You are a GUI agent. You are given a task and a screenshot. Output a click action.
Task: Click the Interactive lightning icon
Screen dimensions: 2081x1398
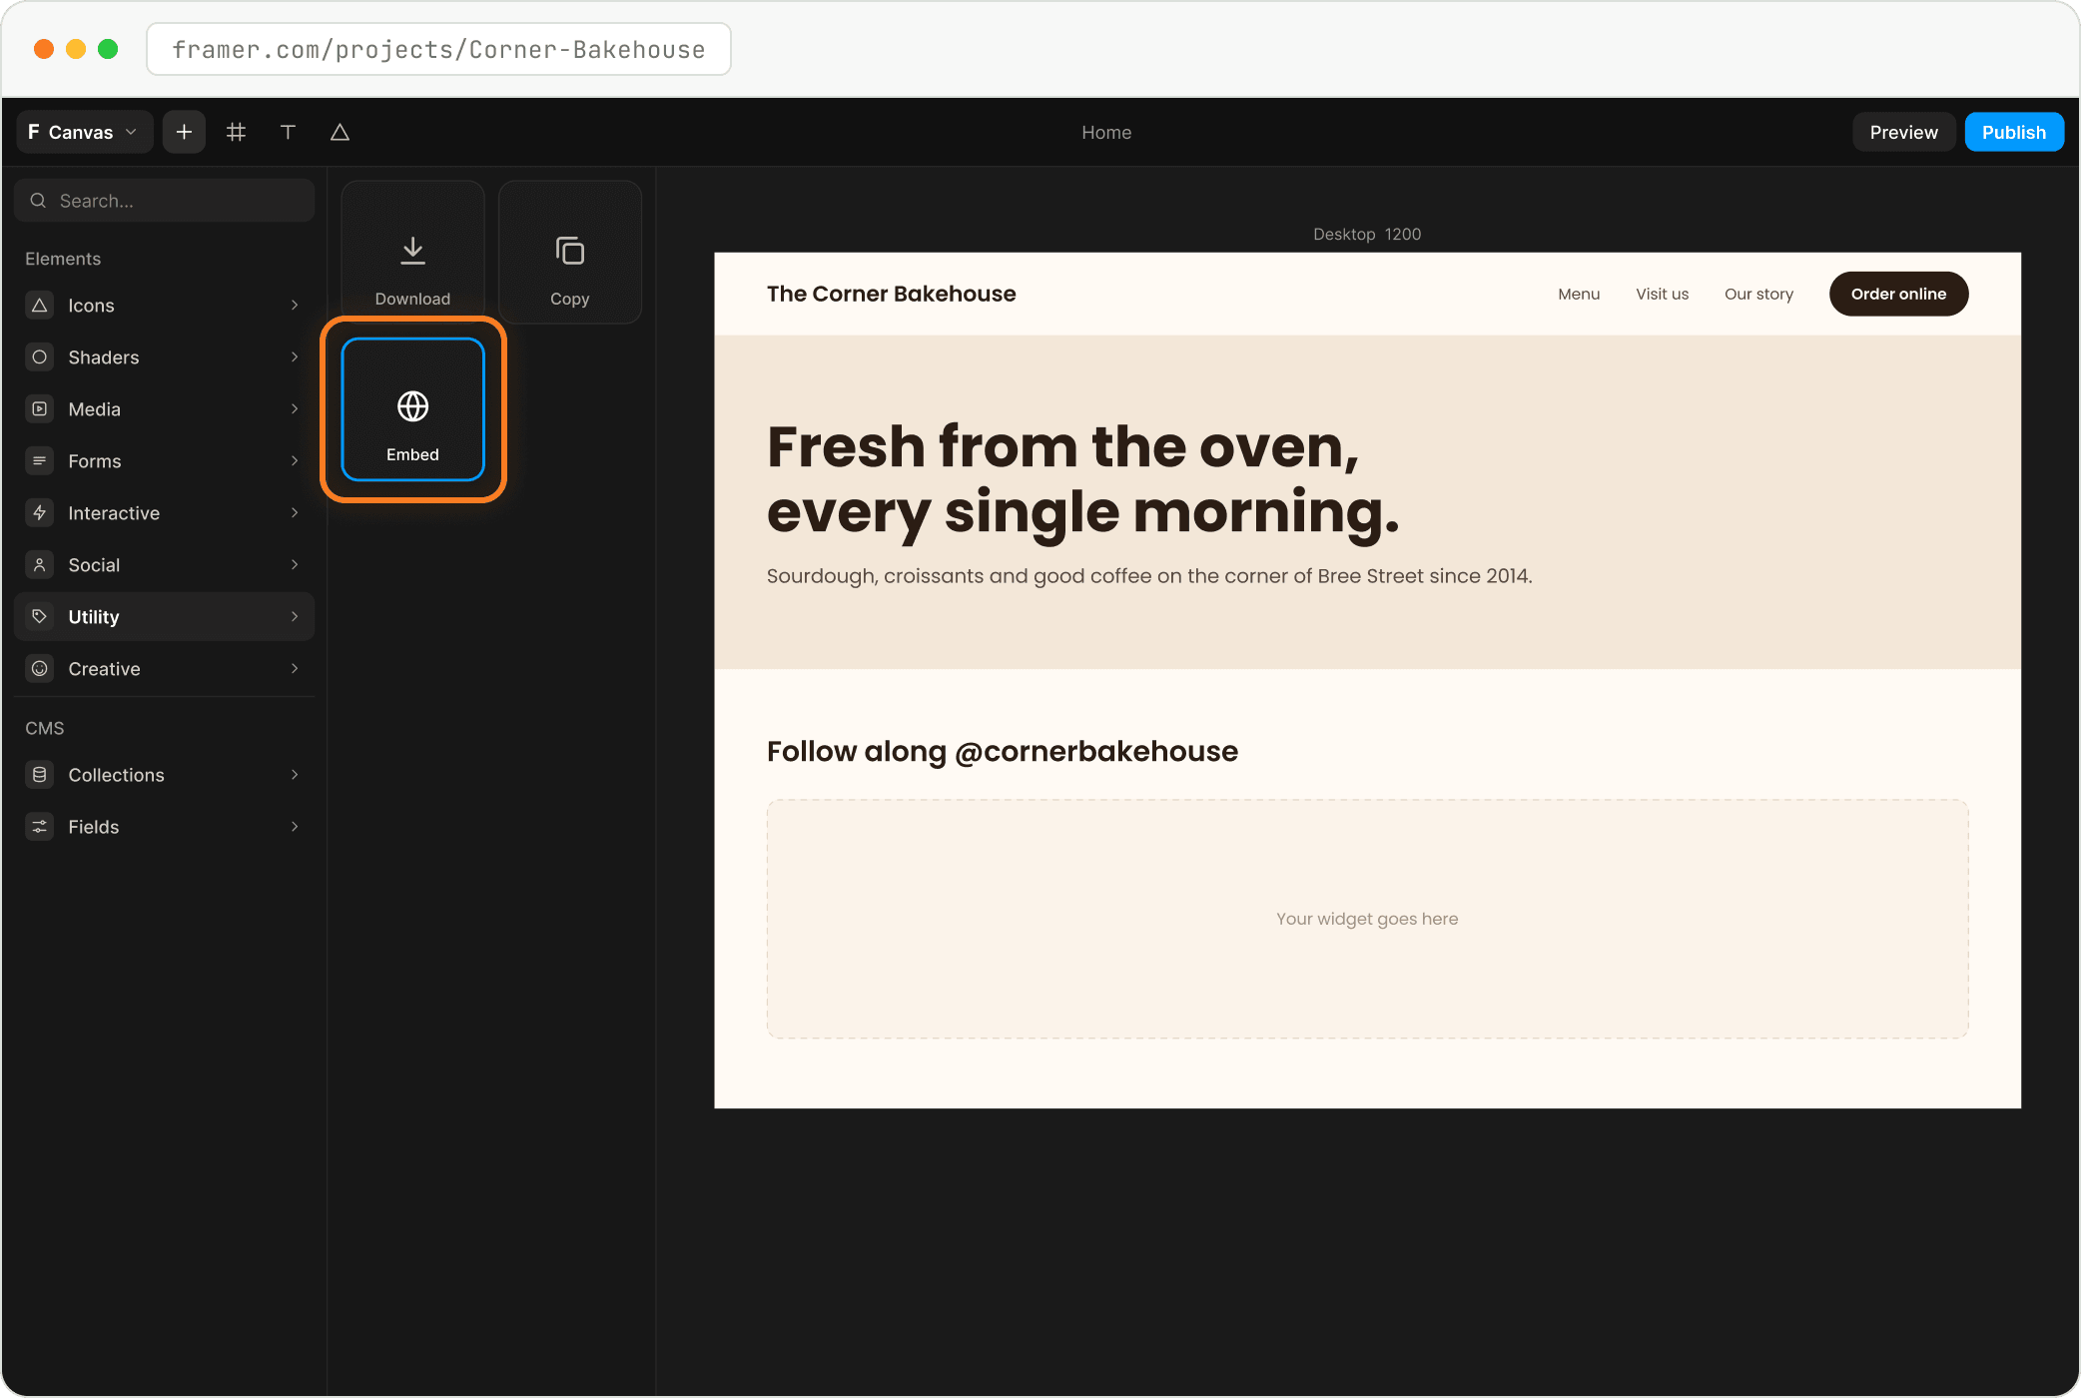point(40,513)
